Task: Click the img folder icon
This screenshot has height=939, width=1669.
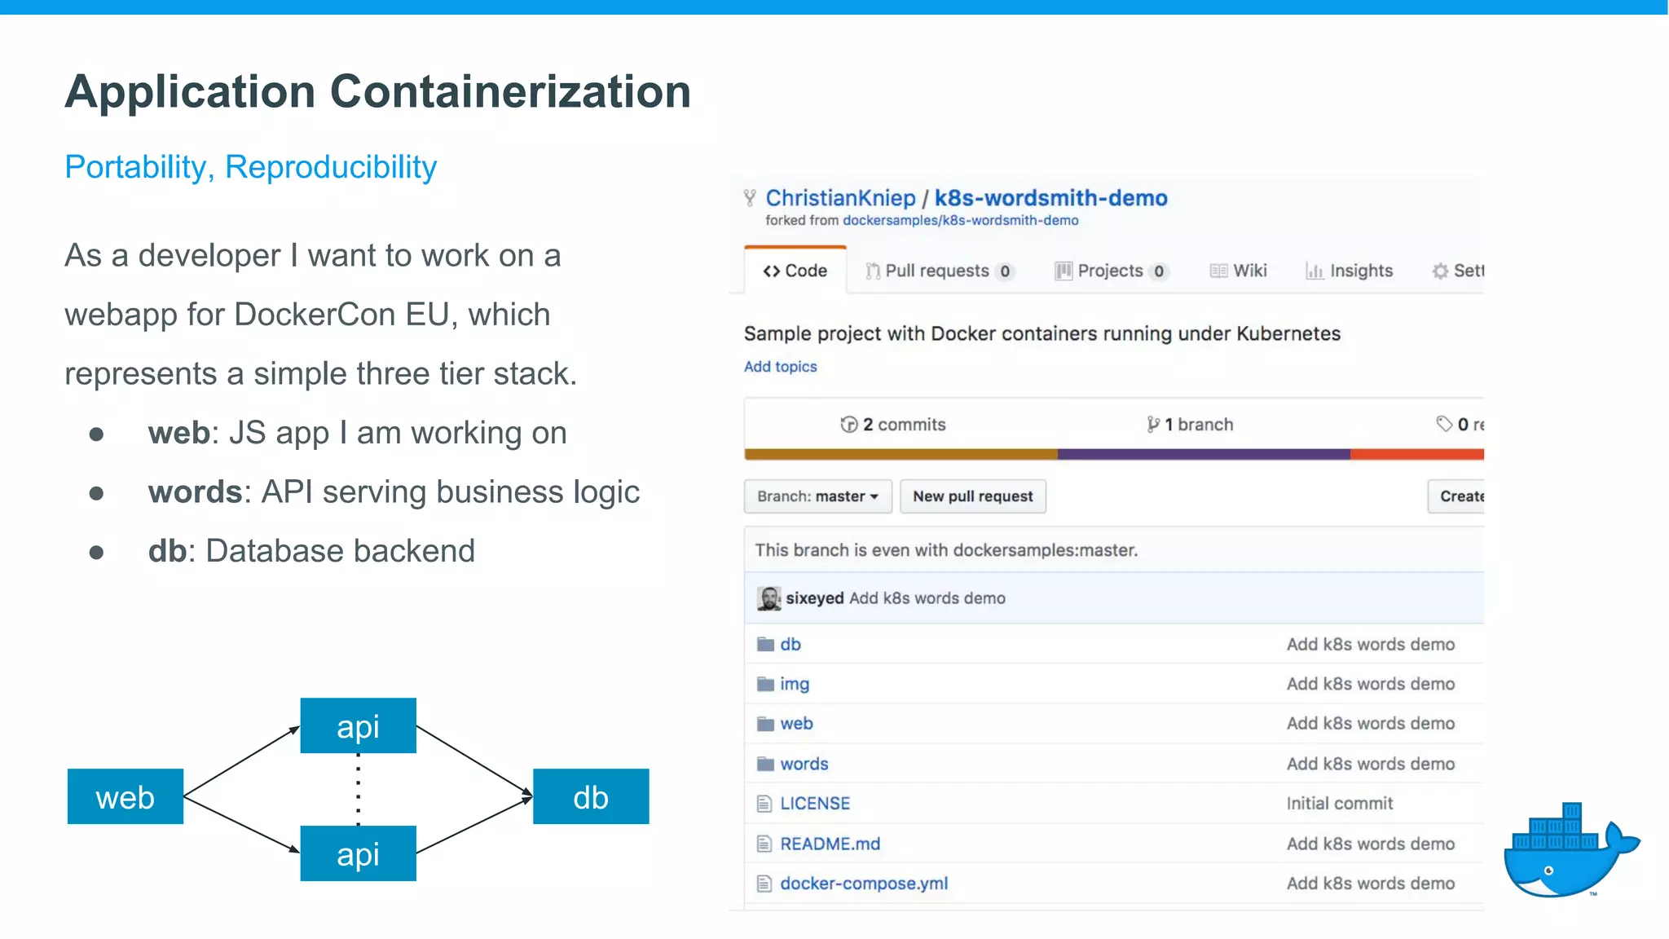Action: [765, 684]
